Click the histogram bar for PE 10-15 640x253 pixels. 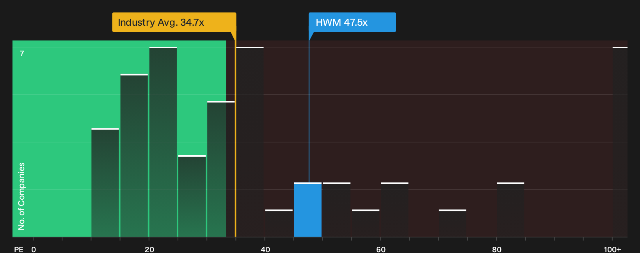point(105,183)
